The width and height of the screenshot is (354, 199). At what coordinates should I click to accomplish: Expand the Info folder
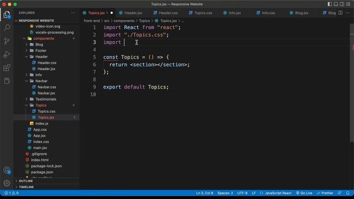pos(38,75)
